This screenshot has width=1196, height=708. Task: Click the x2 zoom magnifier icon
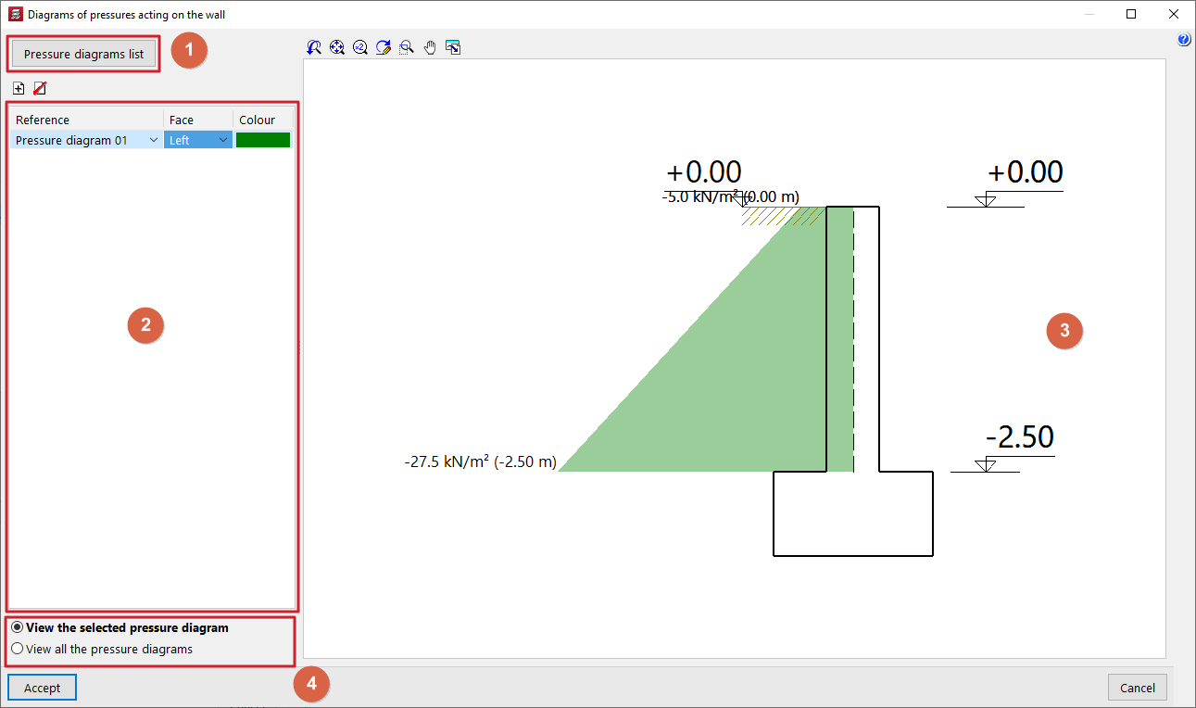point(360,47)
